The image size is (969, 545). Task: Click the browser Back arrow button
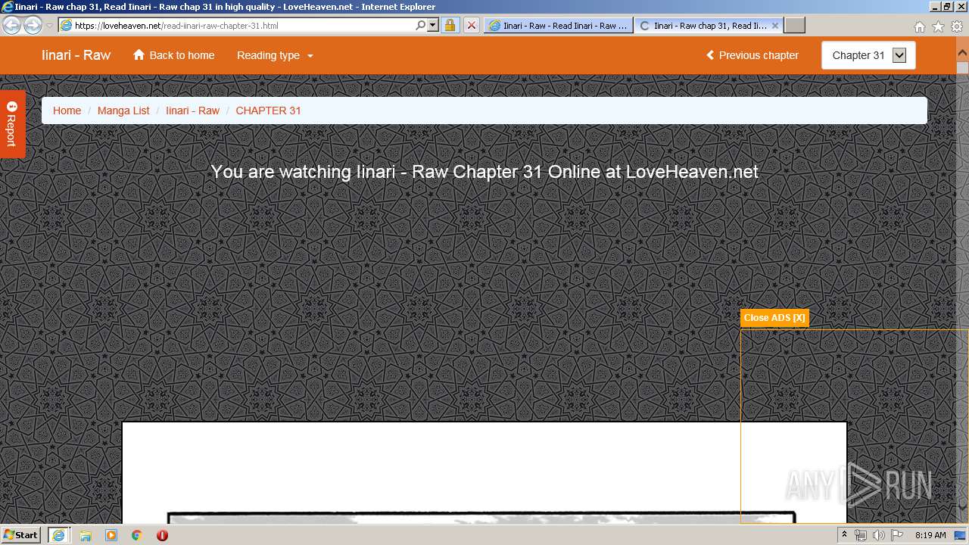tap(12, 25)
